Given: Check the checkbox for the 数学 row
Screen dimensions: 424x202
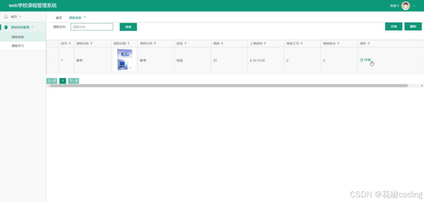Looking at the screenshot, I should 50,60.
